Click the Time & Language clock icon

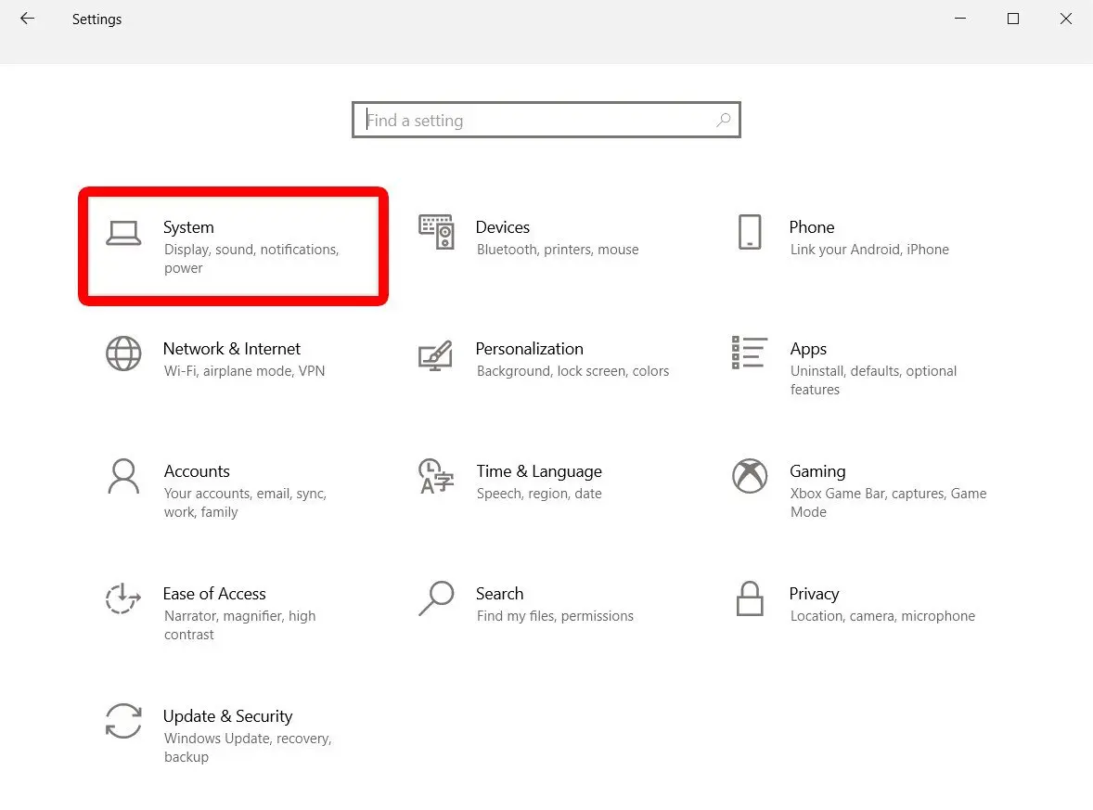[436, 477]
